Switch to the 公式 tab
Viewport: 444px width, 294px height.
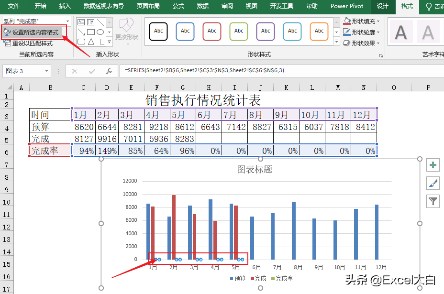178,6
